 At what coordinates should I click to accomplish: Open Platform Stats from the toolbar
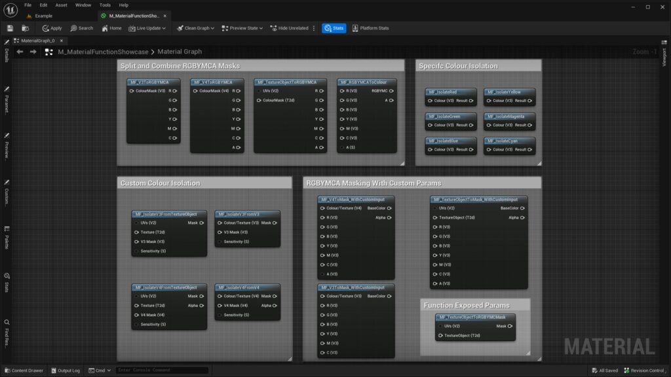tap(370, 28)
